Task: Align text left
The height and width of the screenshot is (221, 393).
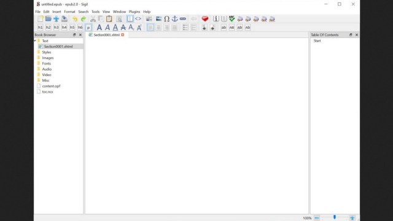Action: (x=150, y=28)
